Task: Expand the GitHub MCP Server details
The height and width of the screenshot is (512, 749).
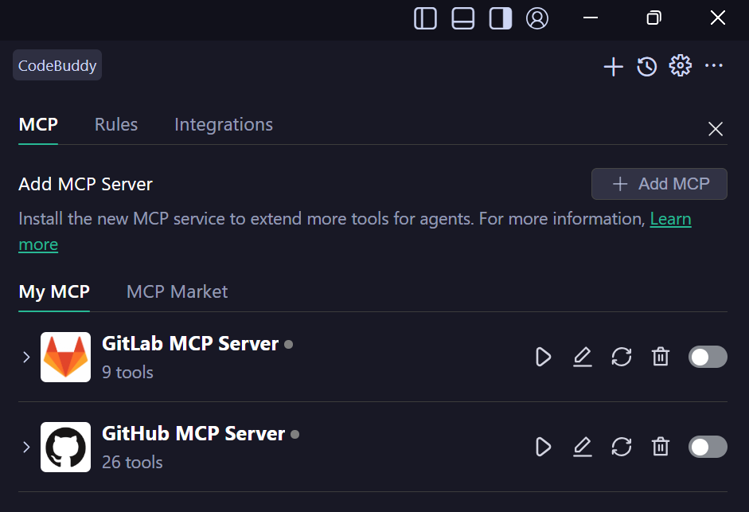Action: (x=26, y=447)
